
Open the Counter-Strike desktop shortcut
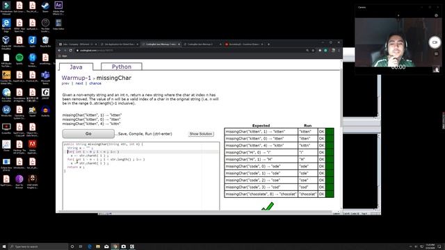pyautogui.click(x=6, y=77)
